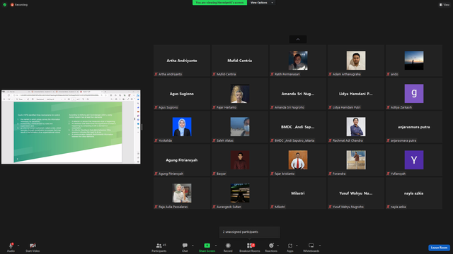
Task: Open the Breakout Rooms panel
Action: point(250,247)
